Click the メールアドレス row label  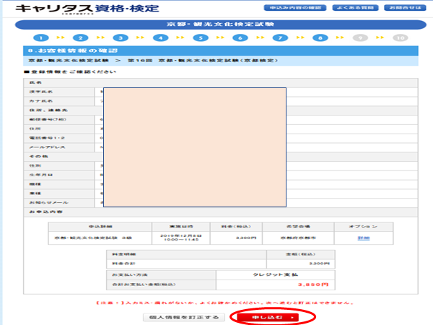[x=47, y=147]
